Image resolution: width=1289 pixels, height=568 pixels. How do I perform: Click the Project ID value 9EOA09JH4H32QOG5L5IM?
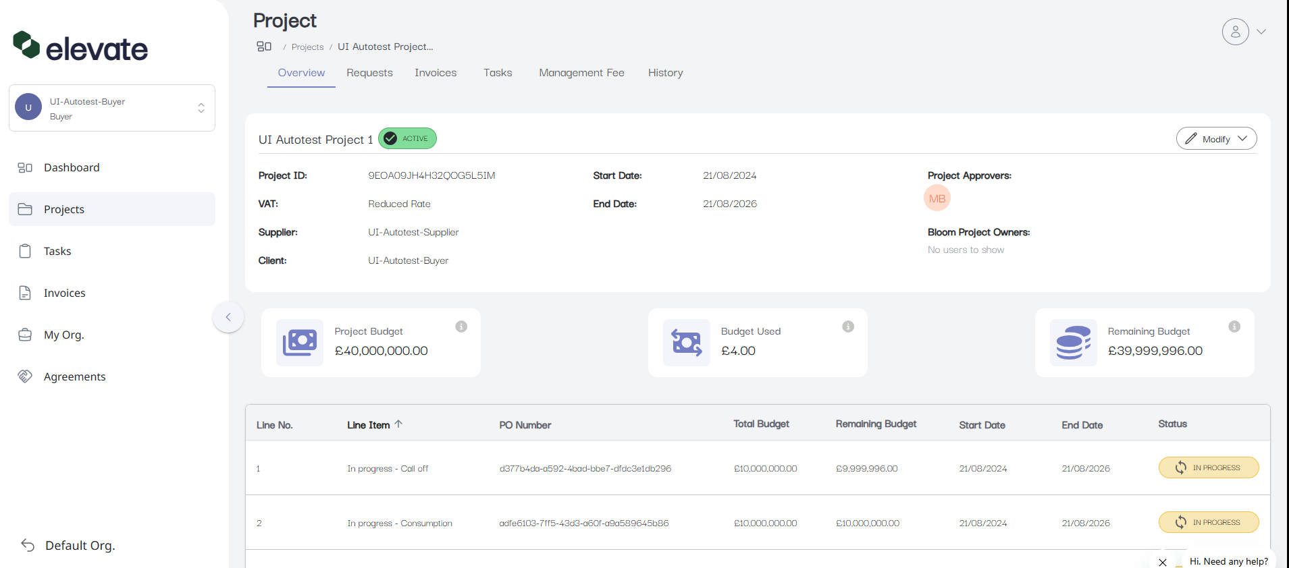pyautogui.click(x=431, y=175)
